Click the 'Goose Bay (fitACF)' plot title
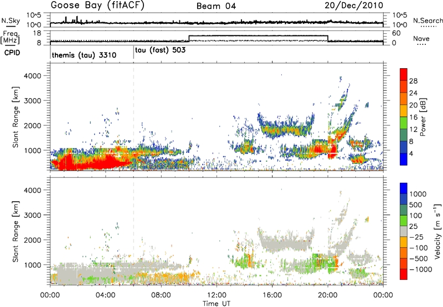This screenshot has width=443, height=307. pyautogui.click(x=97, y=6)
